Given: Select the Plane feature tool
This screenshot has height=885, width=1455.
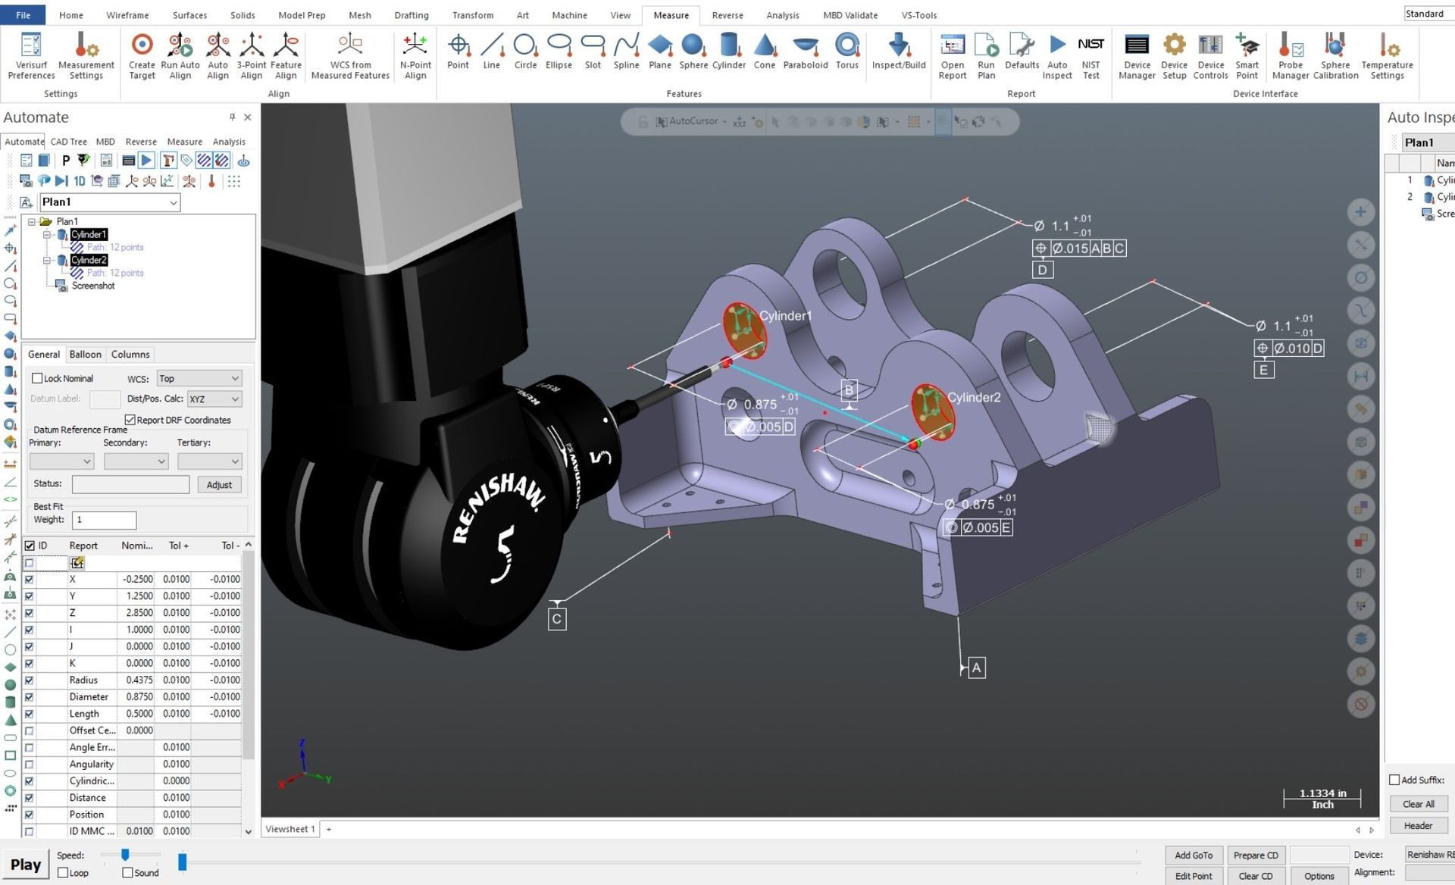Looking at the screenshot, I should click(x=659, y=52).
